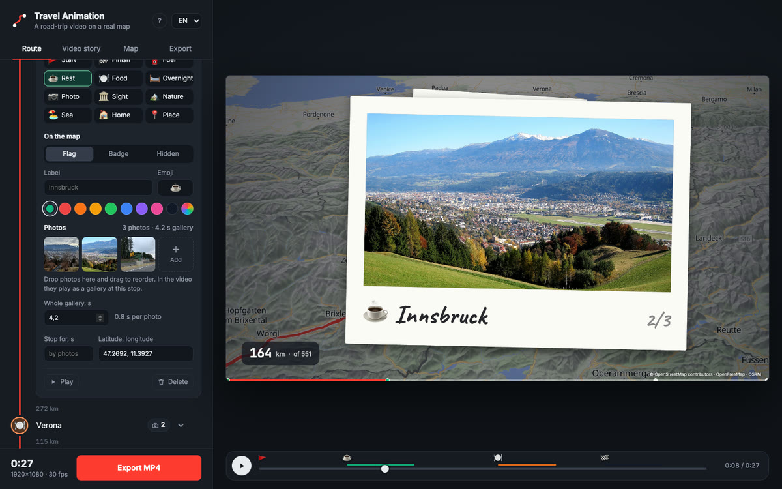Viewport: 782px width, 489px height.
Task: Click the Innsbruck polaroid photo in preview
Action: click(x=518, y=223)
